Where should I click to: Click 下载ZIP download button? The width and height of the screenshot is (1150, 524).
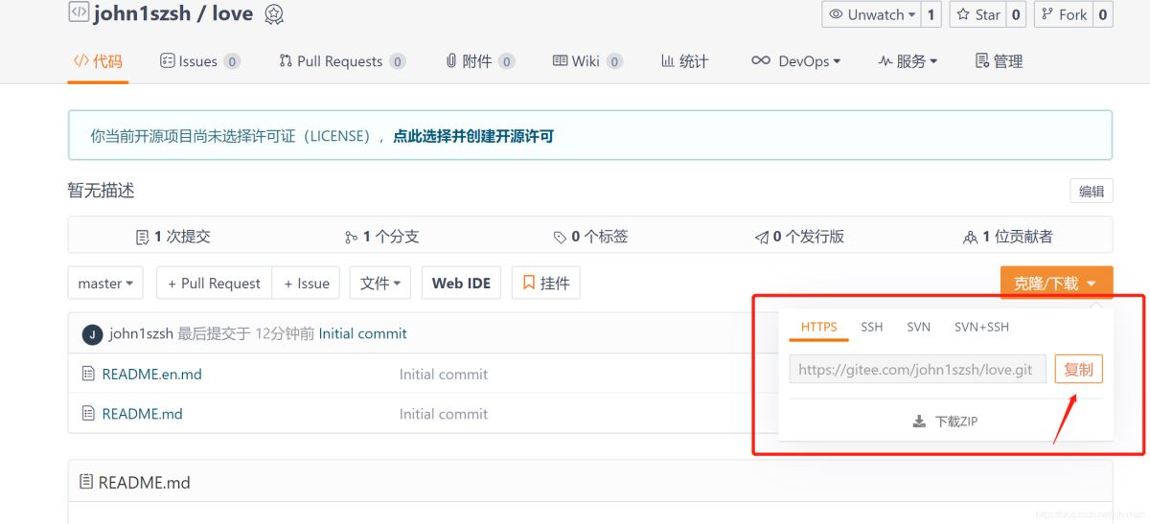tap(945, 421)
